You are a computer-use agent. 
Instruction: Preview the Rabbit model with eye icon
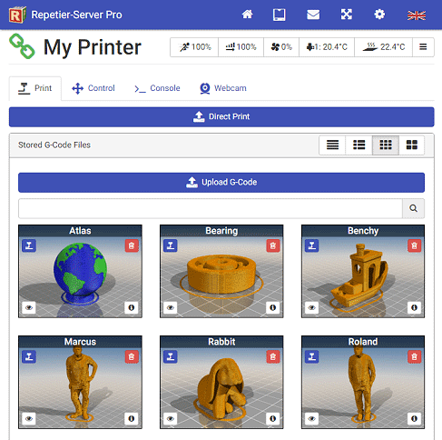pos(171,419)
